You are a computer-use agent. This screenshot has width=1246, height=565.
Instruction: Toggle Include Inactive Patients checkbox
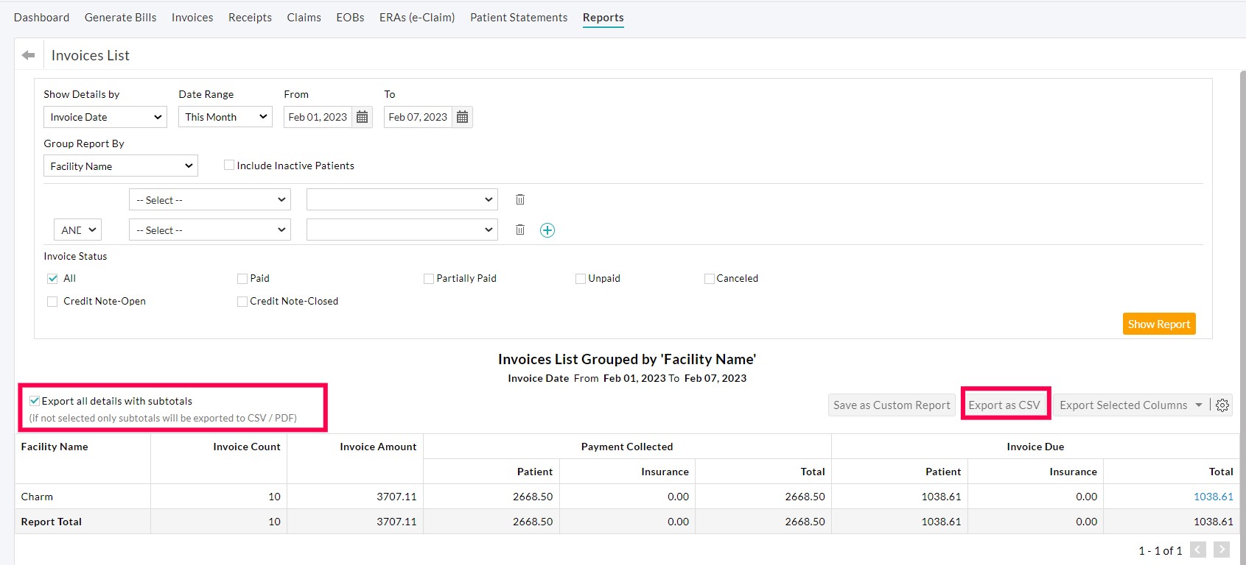[229, 166]
